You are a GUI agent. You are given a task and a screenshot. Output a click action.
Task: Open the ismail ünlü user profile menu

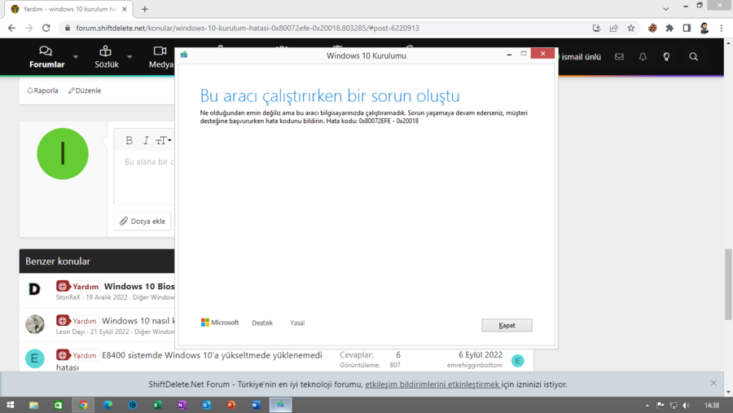581,57
